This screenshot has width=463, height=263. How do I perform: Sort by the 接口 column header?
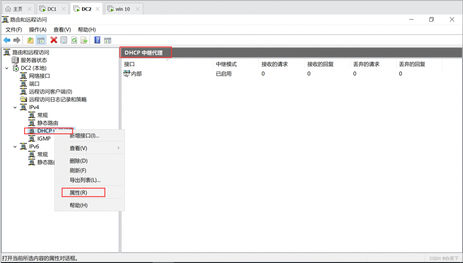(x=167, y=64)
